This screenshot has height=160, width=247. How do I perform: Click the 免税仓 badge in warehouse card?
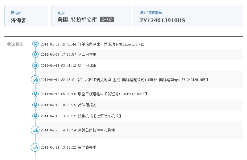pos(107,19)
